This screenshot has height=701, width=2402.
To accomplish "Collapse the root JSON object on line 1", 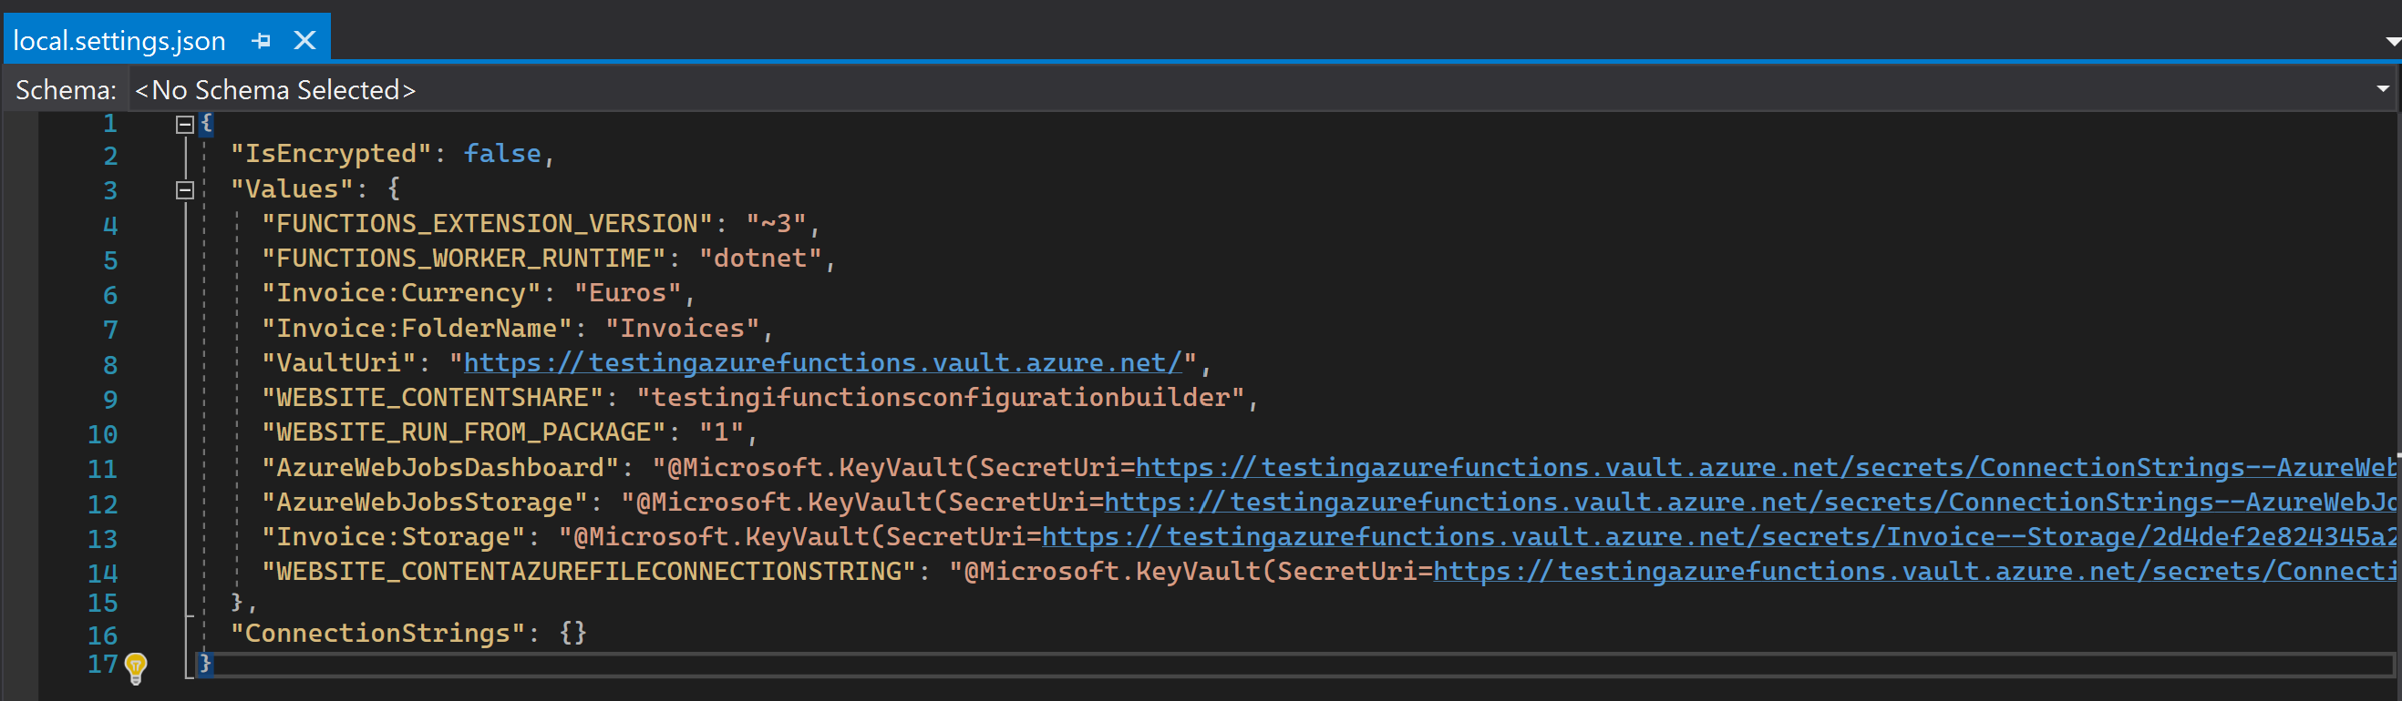I will pyautogui.click(x=185, y=125).
